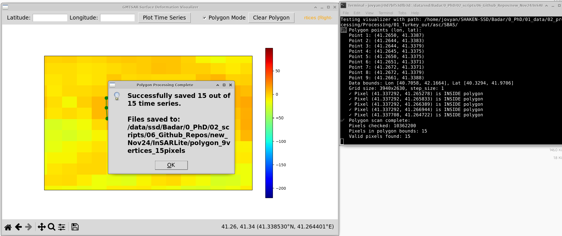Click 'Polygon scan complete:' terminal line
The height and width of the screenshot is (236, 562).
379,121
